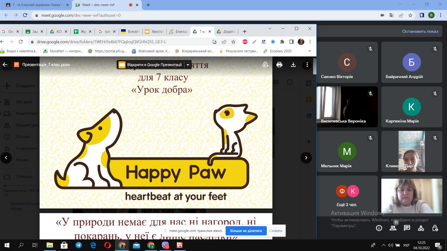
Task: Show the participants list in Meet
Action: point(393,228)
